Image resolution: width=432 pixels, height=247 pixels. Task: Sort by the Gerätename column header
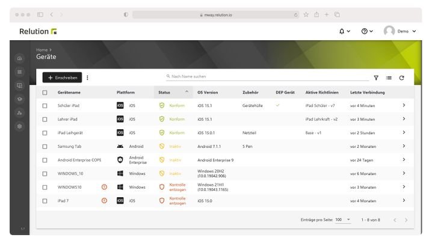point(69,93)
